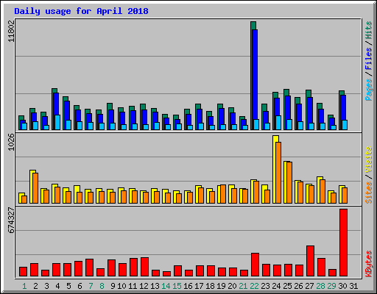The height and width of the screenshot is (294, 377).
Task: Click day 12 on the x-axis
Action: click(144, 286)
